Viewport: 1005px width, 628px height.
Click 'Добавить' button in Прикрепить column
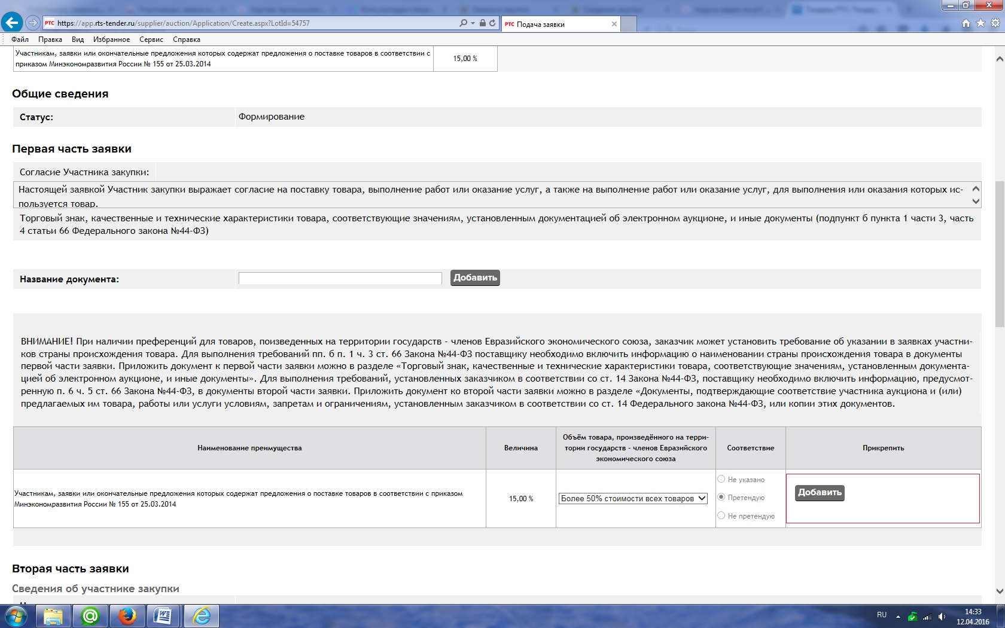click(x=820, y=493)
